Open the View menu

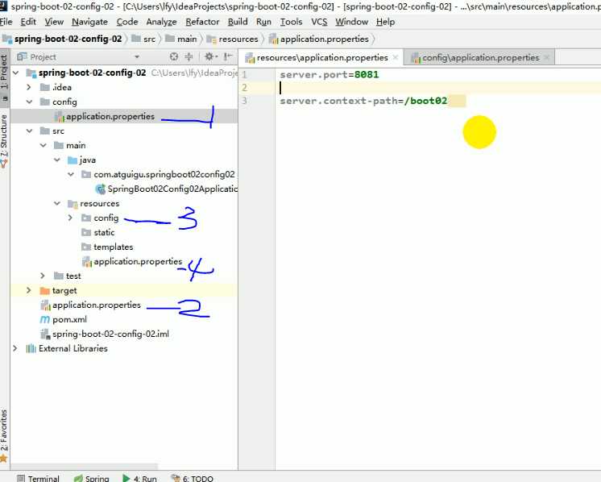click(x=54, y=22)
